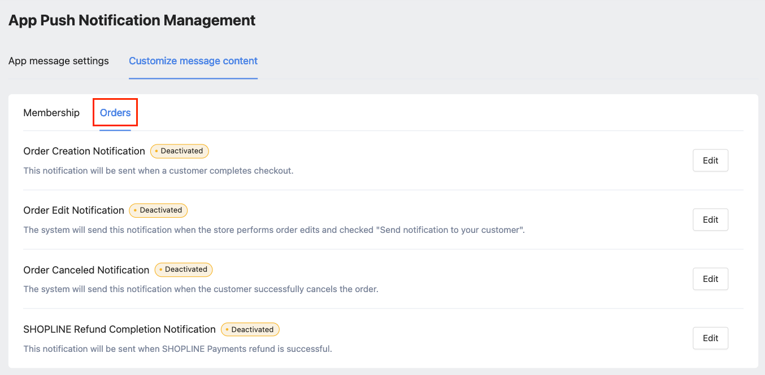Click Deactivated badge beside SHOPLINE Refund Completion
Screen dimensions: 765x375
tap(250, 329)
